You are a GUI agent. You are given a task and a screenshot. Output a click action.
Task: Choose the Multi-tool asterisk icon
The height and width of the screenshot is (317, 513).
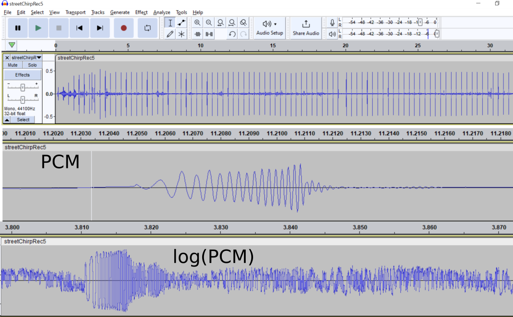click(x=181, y=34)
